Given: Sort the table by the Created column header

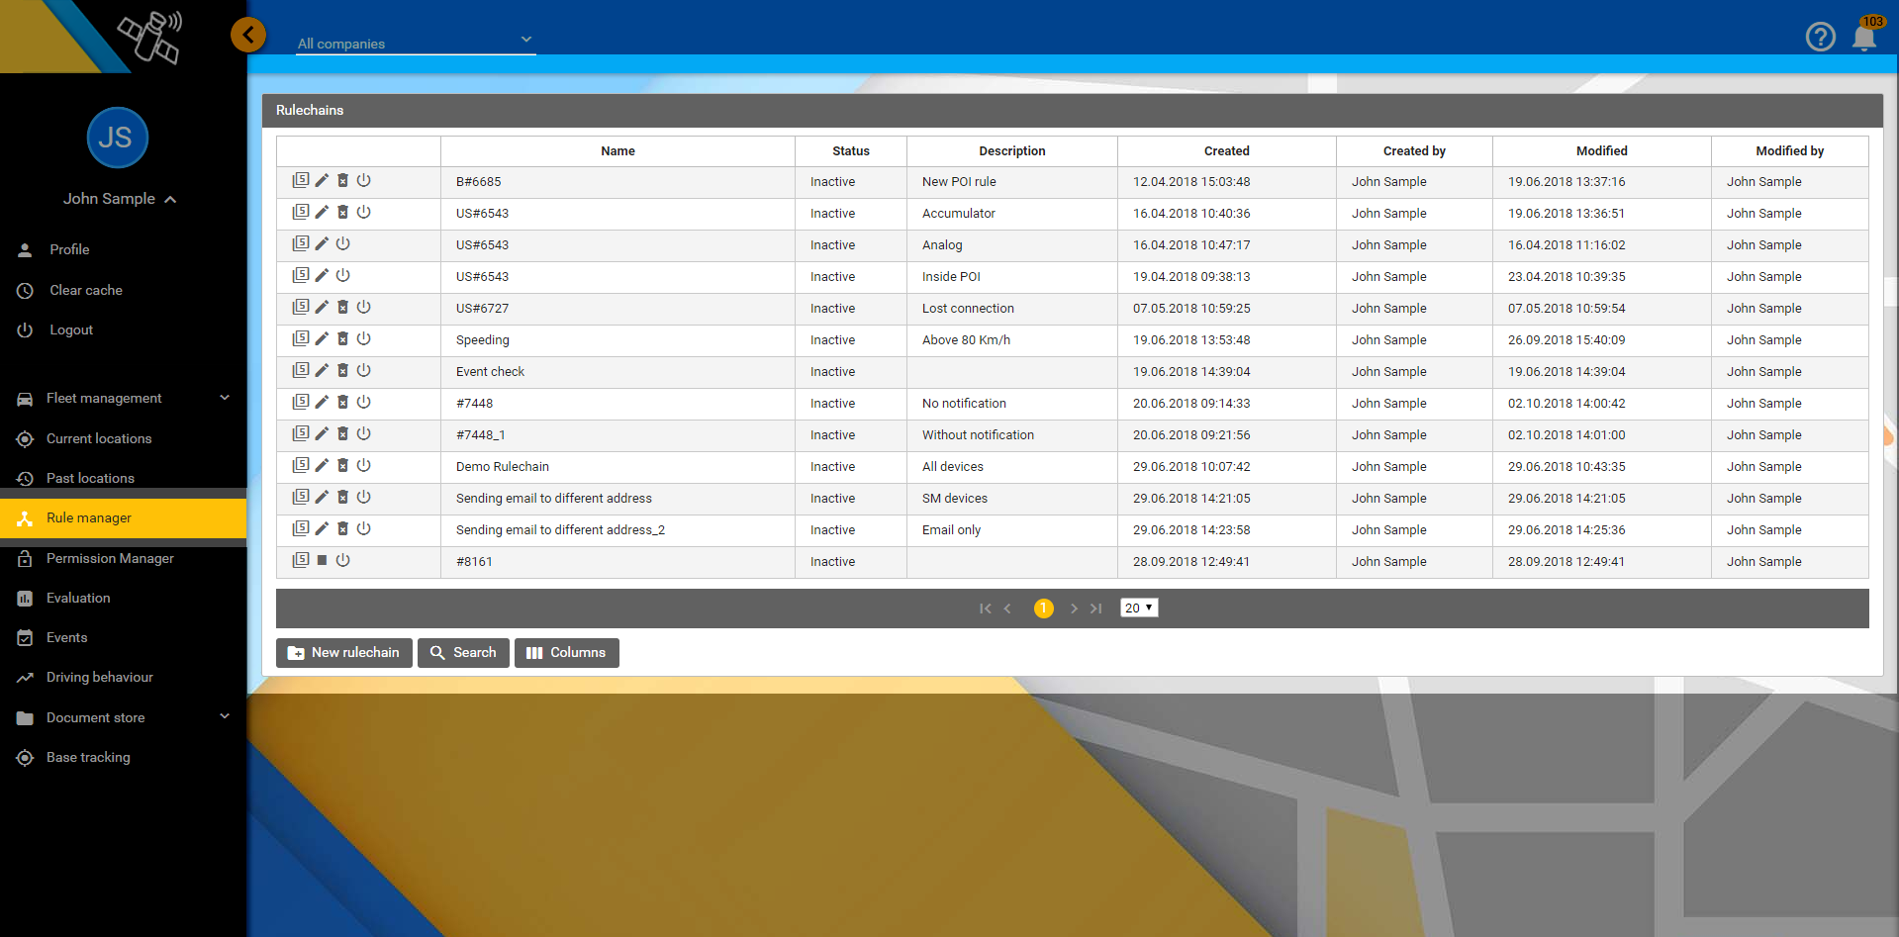Looking at the screenshot, I should [1226, 151].
